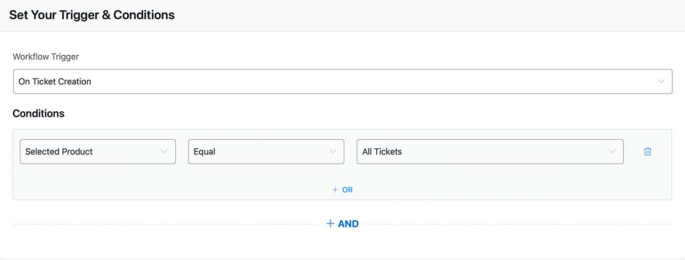Click the plus icon beside AND
The image size is (685, 260).
pyautogui.click(x=330, y=224)
